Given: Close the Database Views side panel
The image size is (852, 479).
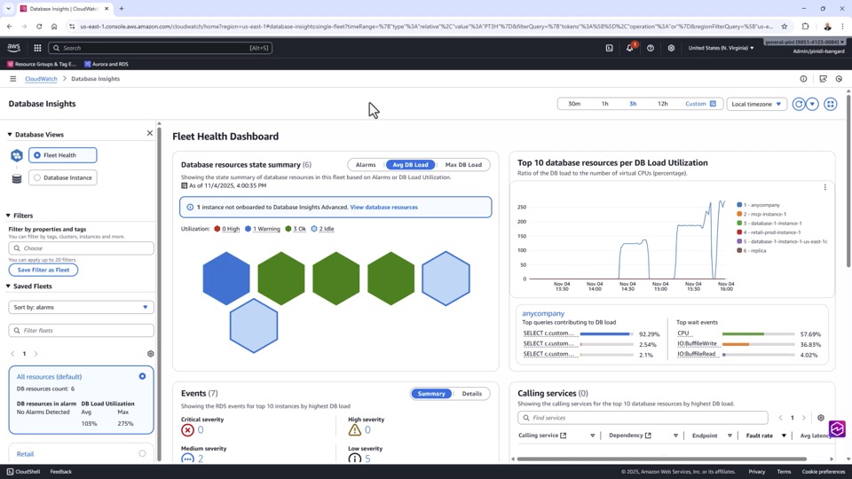Looking at the screenshot, I should [150, 133].
